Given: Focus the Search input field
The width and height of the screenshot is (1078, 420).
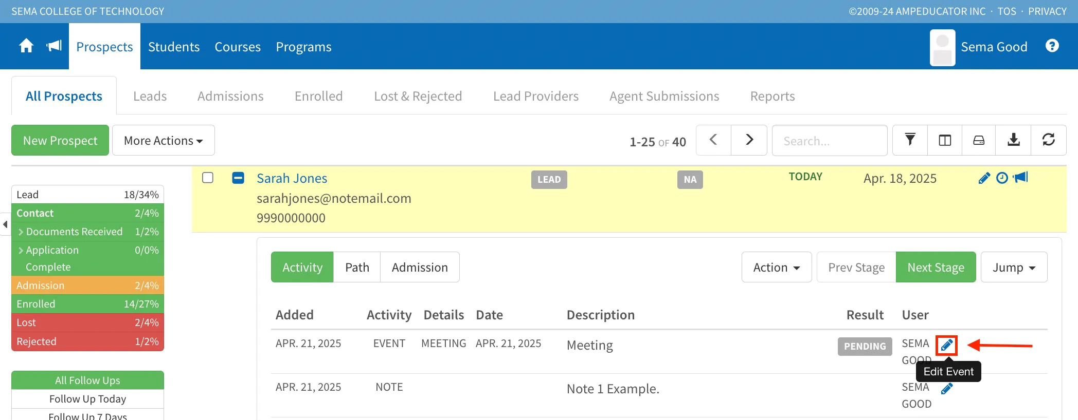Looking at the screenshot, I should tap(830, 140).
